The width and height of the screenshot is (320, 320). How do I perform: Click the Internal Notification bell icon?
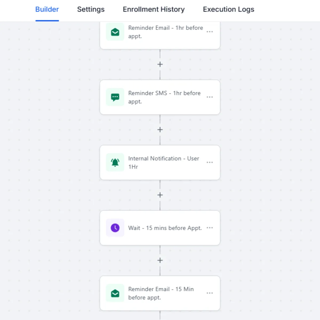(x=115, y=162)
